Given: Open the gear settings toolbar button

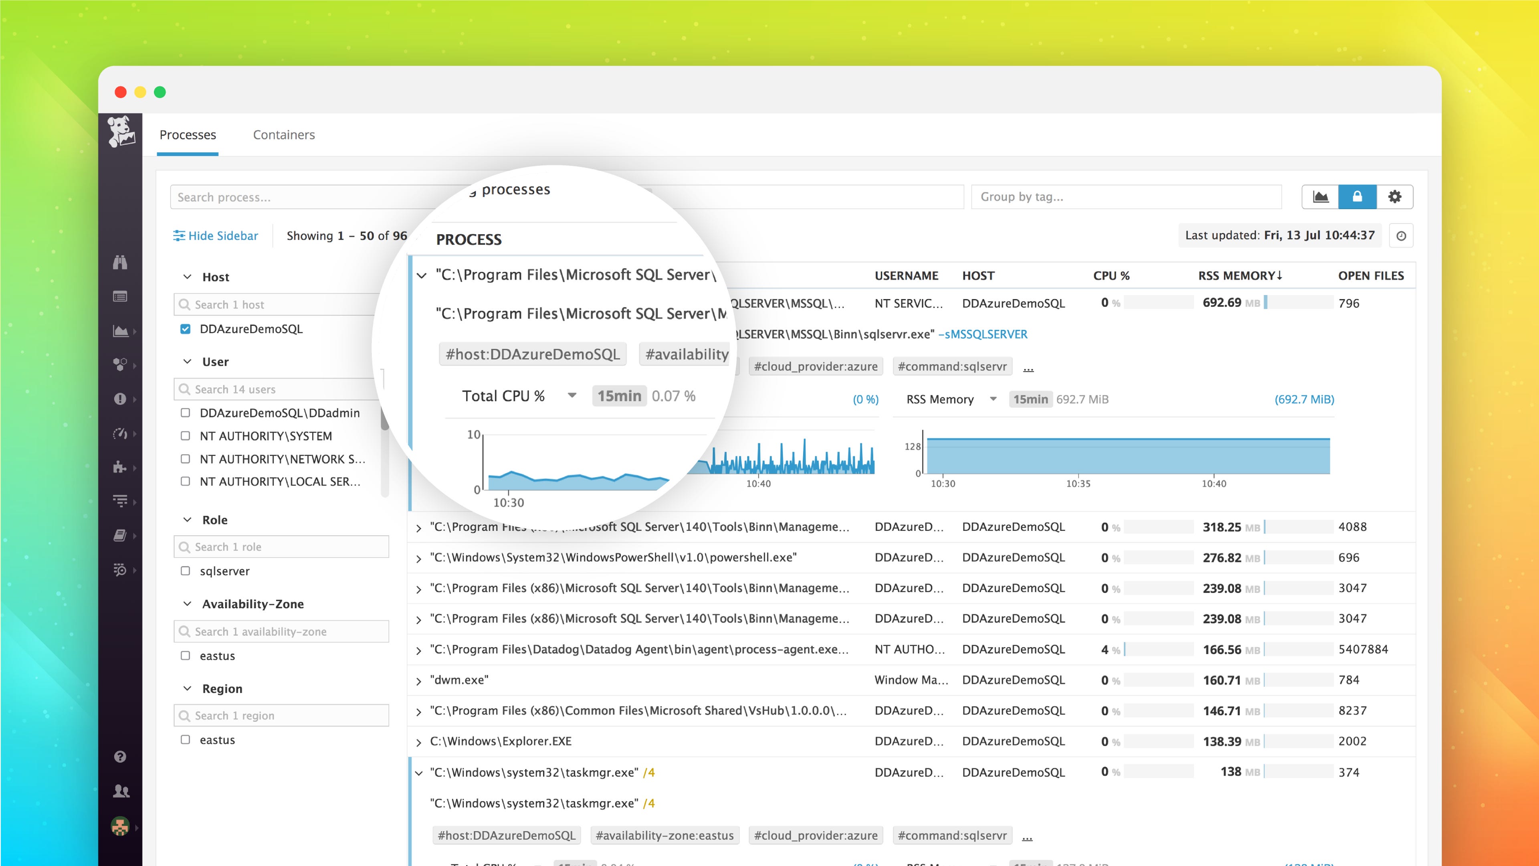Looking at the screenshot, I should click(1395, 196).
